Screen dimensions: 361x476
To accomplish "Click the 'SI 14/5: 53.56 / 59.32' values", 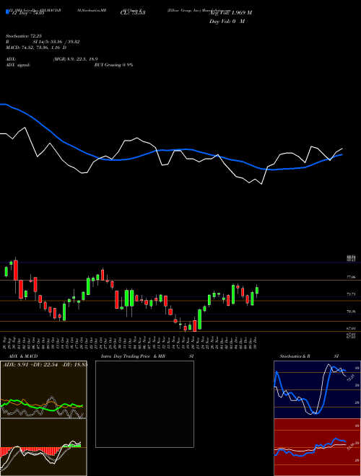I will coord(56,42).
